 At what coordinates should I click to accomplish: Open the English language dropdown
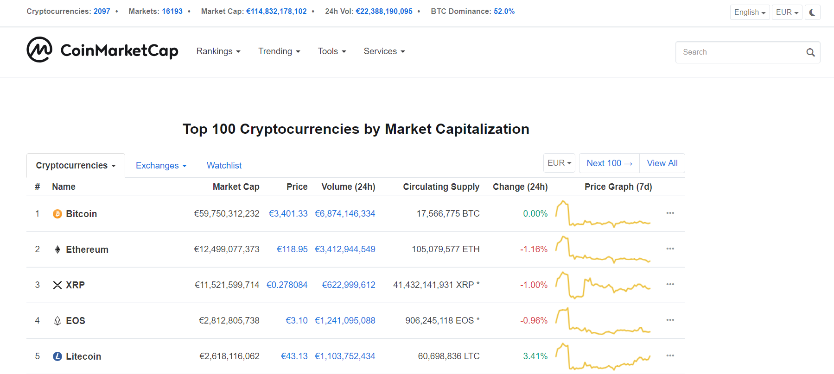click(749, 12)
